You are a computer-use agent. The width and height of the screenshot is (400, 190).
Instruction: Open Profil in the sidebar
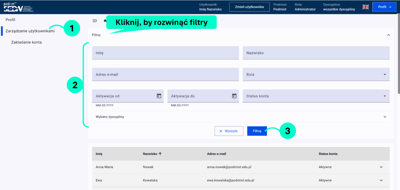(11, 20)
